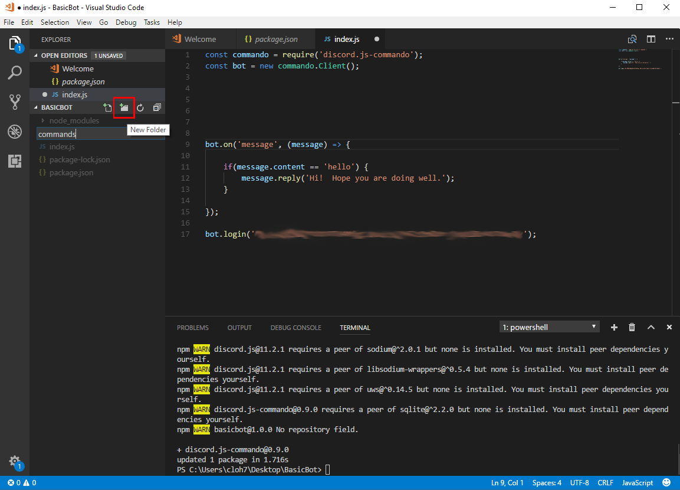Open the Manage gear icon
680x490 pixels.
(15, 462)
